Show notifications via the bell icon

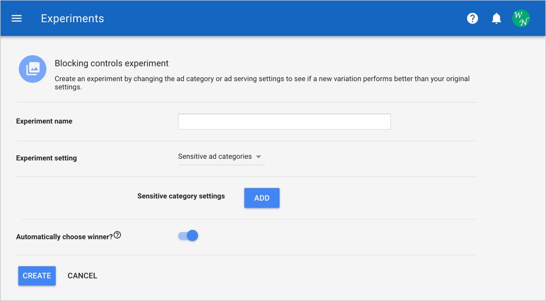coord(496,18)
